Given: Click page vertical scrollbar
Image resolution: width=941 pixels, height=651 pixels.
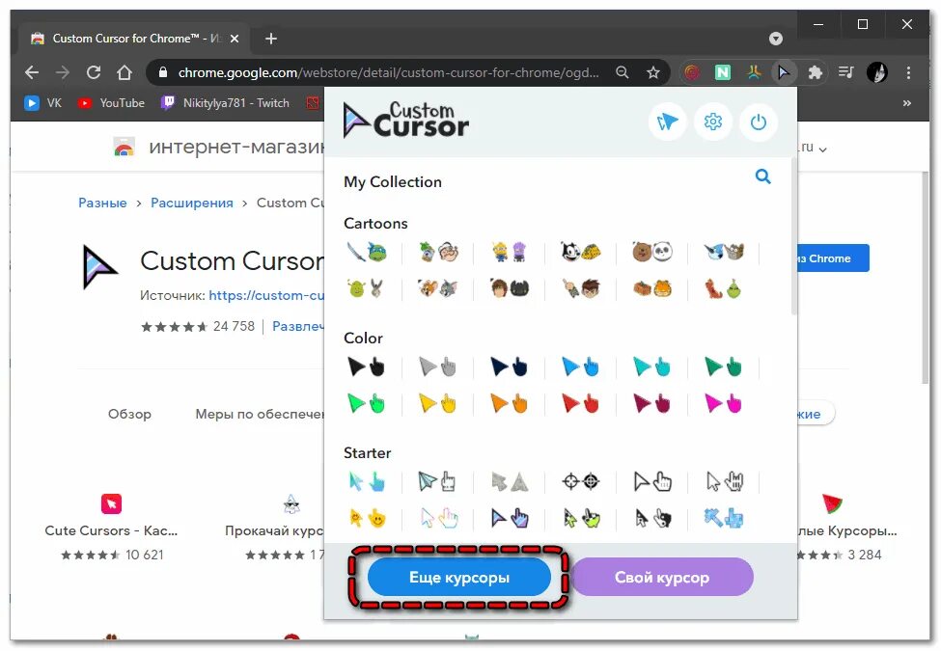Looking at the screenshot, I should tap(925, 277).
